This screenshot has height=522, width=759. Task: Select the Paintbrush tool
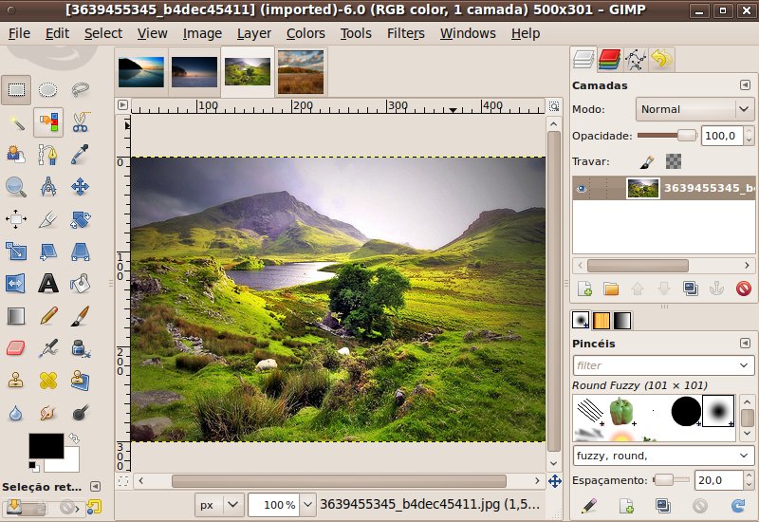80,316
